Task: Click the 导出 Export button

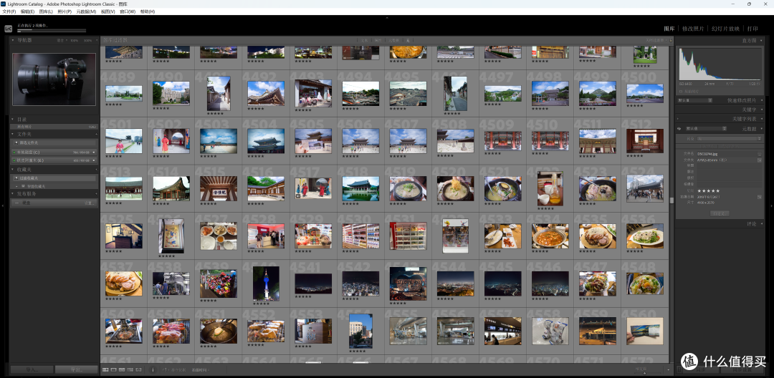Action: click(x=76, y=369)
